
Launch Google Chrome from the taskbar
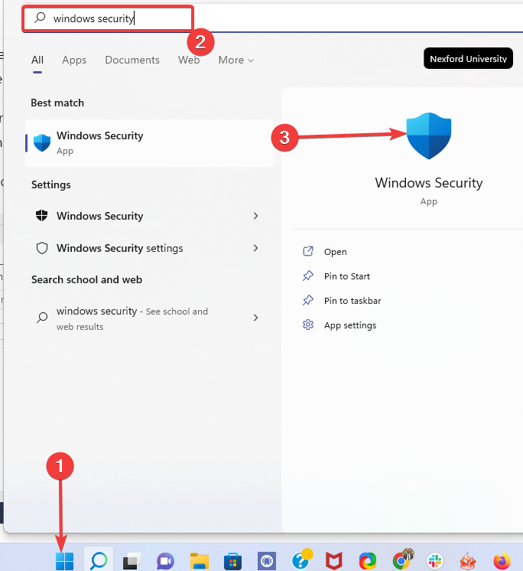[x=402, y=560]
